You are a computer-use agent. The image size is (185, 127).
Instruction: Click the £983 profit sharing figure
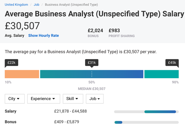pos(114,30)
